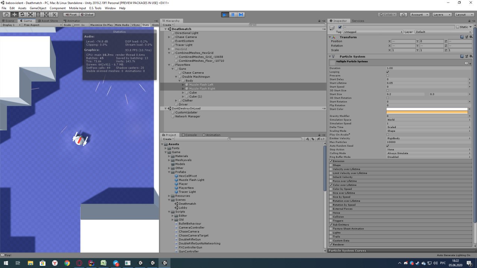The image size is (477, 268).
Task: Toggle the Static checkbox
Action: tap(458, 27)
